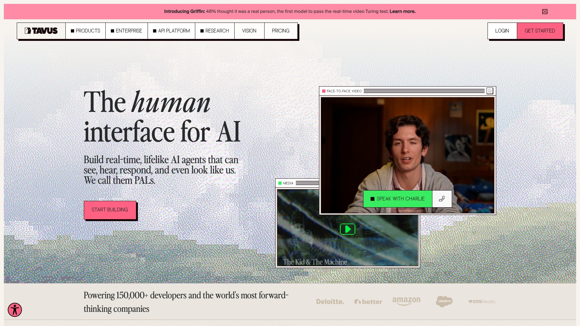This screenshot has width=580, height=326.
Task: Open the Pricing page
Action: tap(281, 31)
